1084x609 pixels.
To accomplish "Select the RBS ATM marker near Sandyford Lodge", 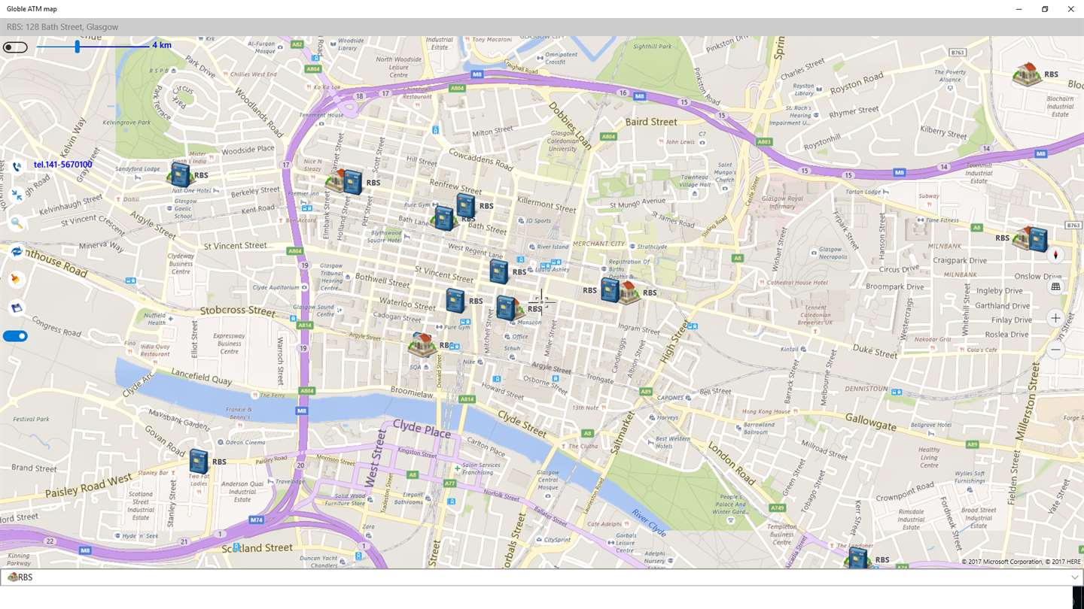I will (180, 175).
